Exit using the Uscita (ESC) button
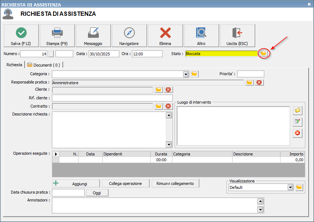 click(238, 36)
